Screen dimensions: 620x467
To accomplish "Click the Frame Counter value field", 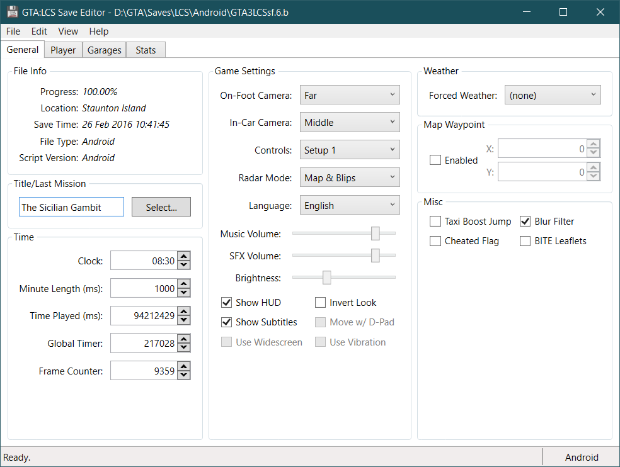I will point(144,371).
